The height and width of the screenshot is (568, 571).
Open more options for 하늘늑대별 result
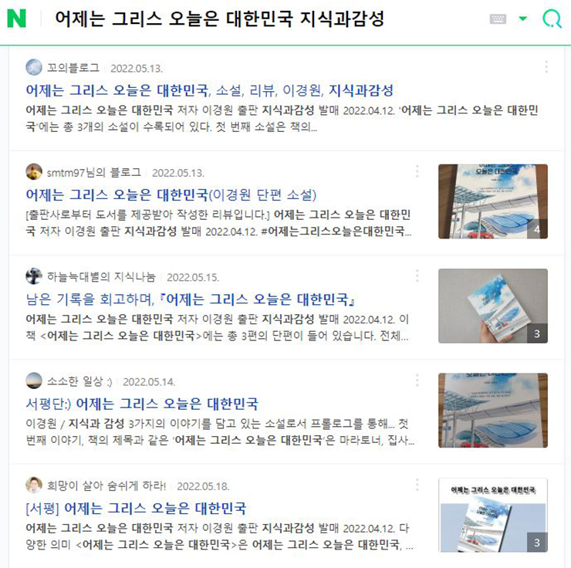point(417,276)
